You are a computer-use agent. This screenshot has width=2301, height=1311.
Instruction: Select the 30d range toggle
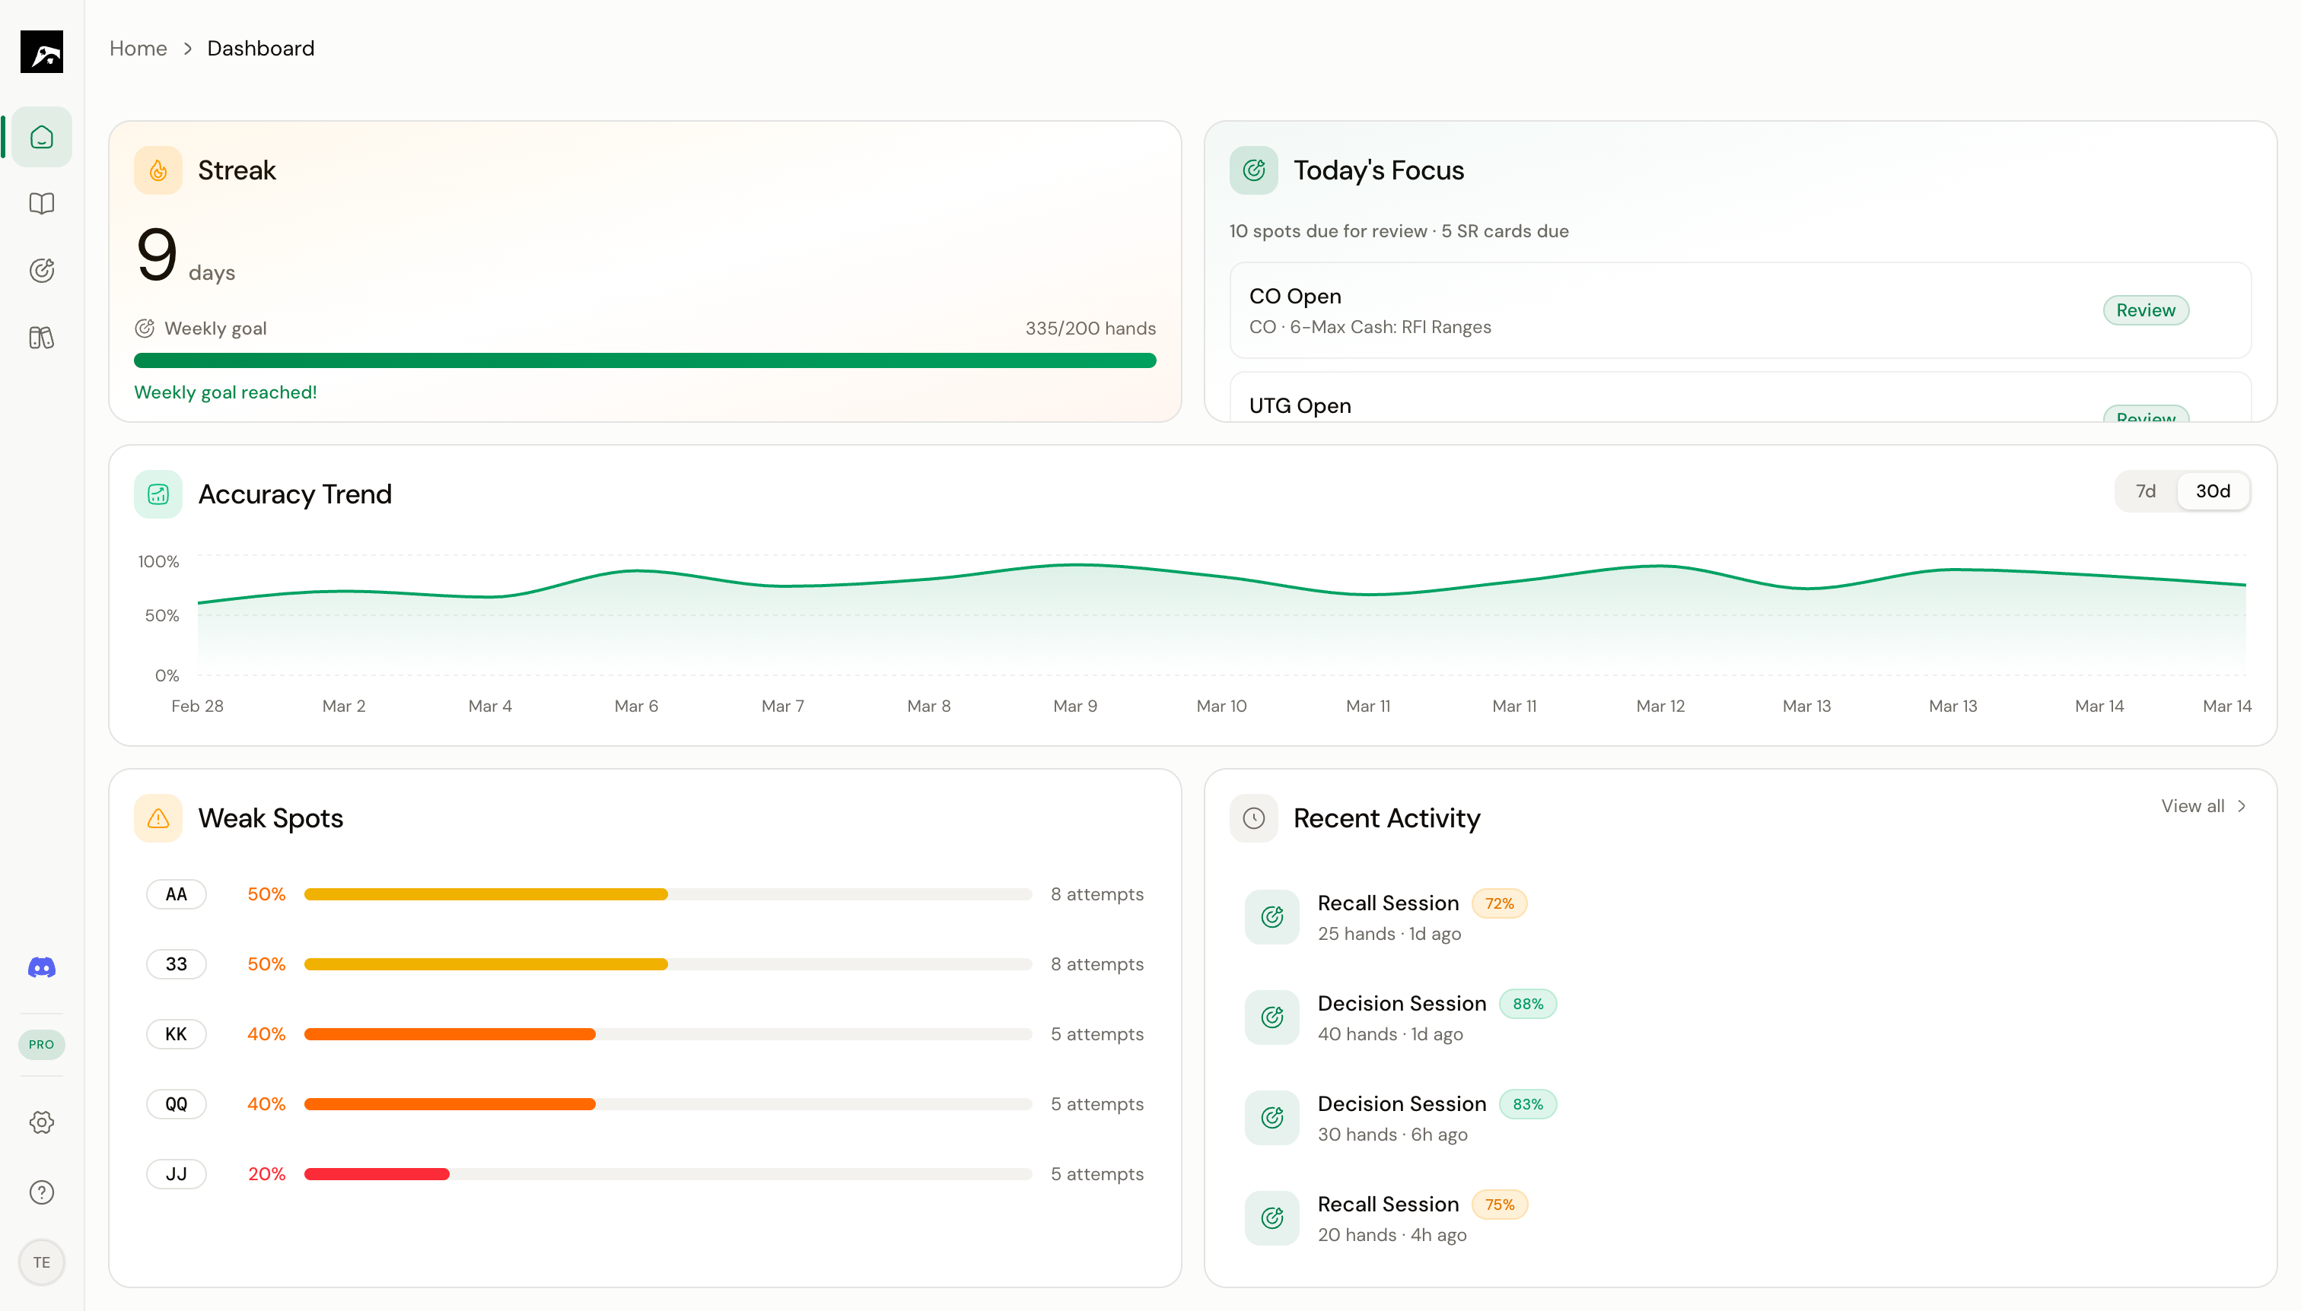tap(2212, 490)
